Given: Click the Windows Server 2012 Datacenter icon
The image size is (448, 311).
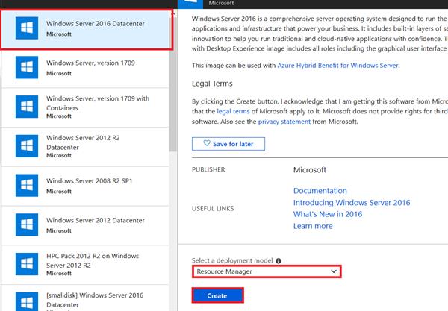Looking at the screenshot, I should tap(27, 224).
